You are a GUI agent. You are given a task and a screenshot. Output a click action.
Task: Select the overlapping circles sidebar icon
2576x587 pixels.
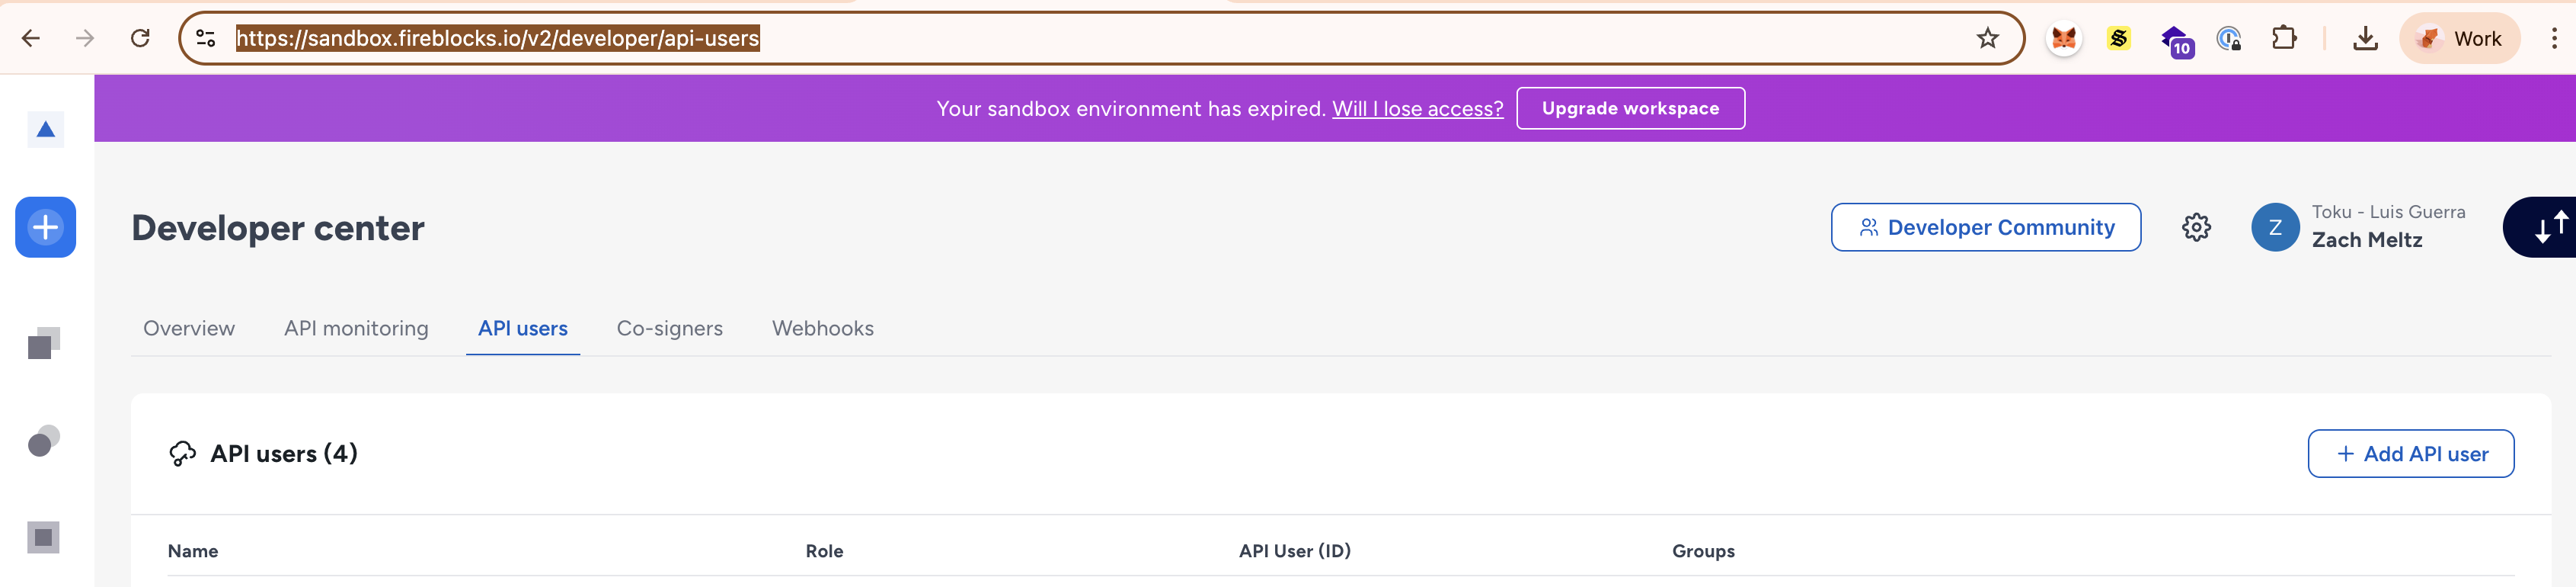(44, 441)
